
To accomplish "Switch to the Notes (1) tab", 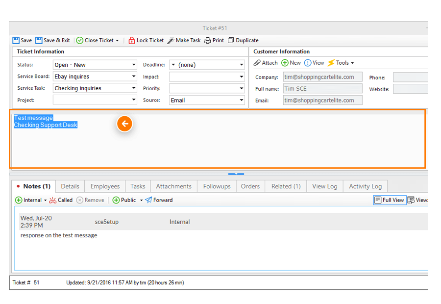I will tap(34, 186).
